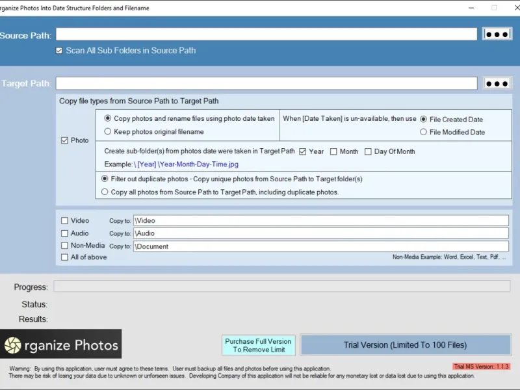Click the Non-Media Example hint text
The height and width of the screenshot is (390, 520).
[x=449, y=257]
